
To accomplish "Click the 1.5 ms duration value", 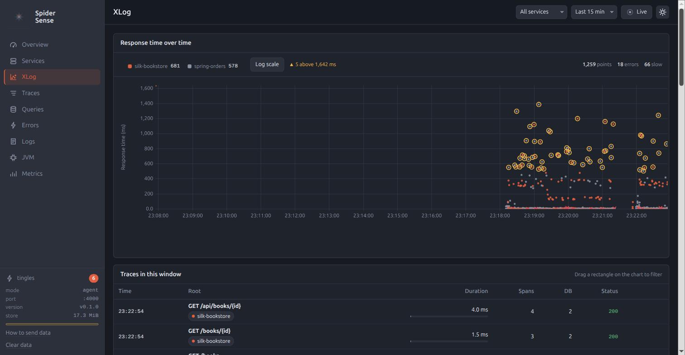I will (x=479, y=335).
